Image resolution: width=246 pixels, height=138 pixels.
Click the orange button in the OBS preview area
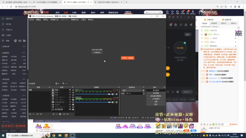pyautogui.click(x=128, y=58)
